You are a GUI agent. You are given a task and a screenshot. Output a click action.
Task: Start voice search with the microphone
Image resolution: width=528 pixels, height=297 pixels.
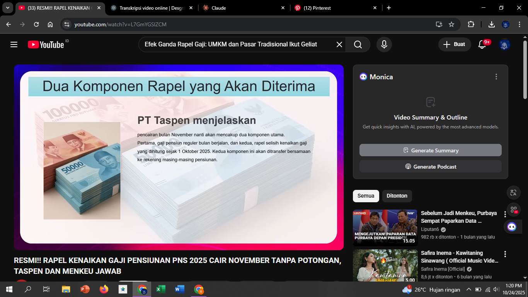tap(384, 44)
